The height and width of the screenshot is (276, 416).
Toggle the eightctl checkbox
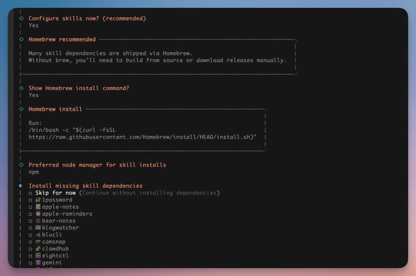[30, 256]
